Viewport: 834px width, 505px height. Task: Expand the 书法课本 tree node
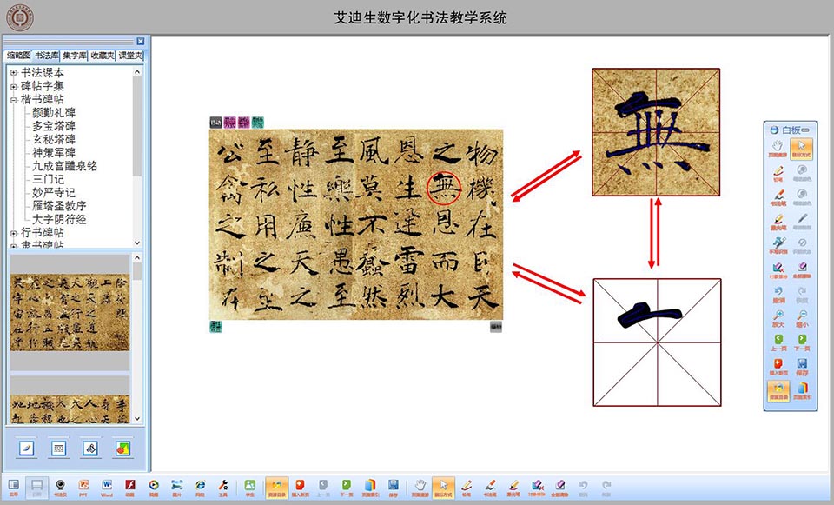(14, 72)
